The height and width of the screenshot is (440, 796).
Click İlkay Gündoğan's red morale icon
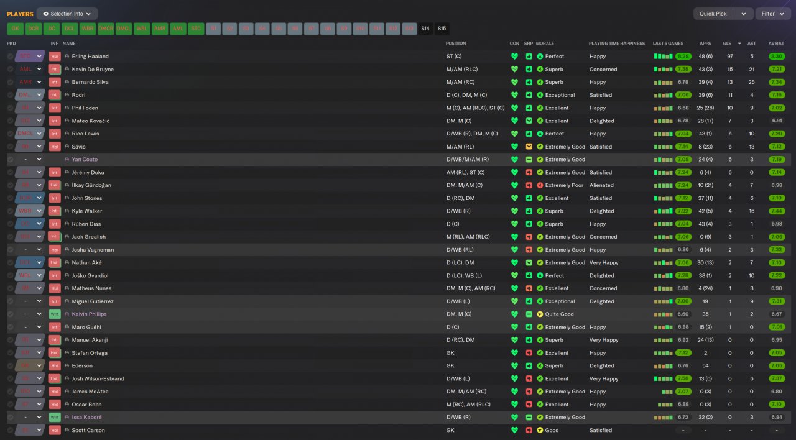click(x=540, y=185)
